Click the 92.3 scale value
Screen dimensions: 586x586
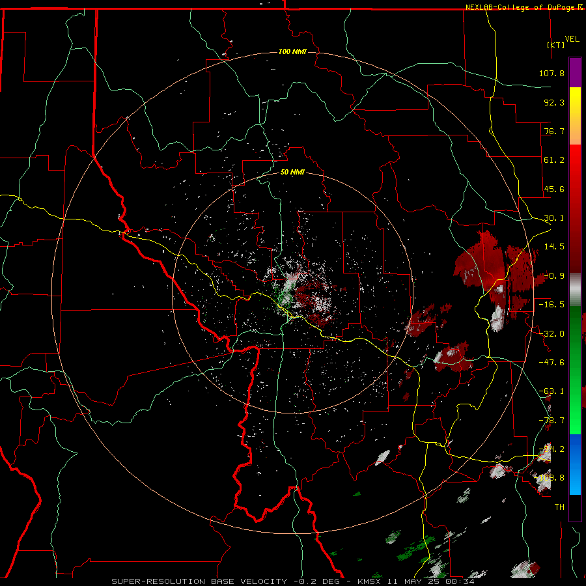coord(554,102)
